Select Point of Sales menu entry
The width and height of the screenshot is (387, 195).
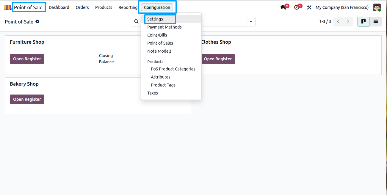171,43
